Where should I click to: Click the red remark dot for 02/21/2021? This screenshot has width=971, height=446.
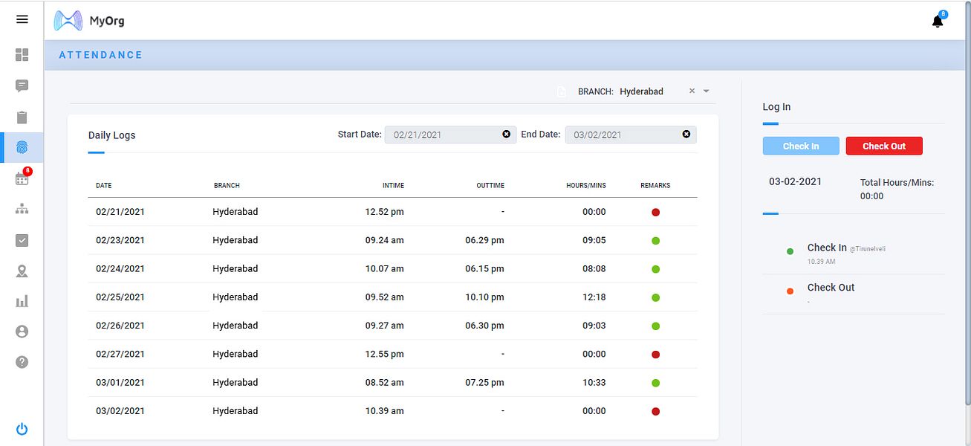pyautogui.click(x=656, y=213)
